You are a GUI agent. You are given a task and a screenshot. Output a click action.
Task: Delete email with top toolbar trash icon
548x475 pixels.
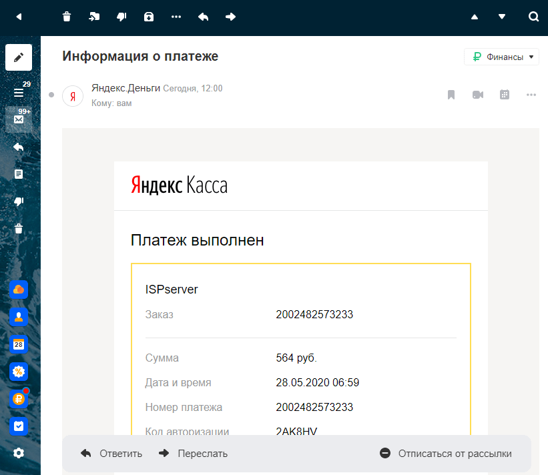[x=67, y=17]
